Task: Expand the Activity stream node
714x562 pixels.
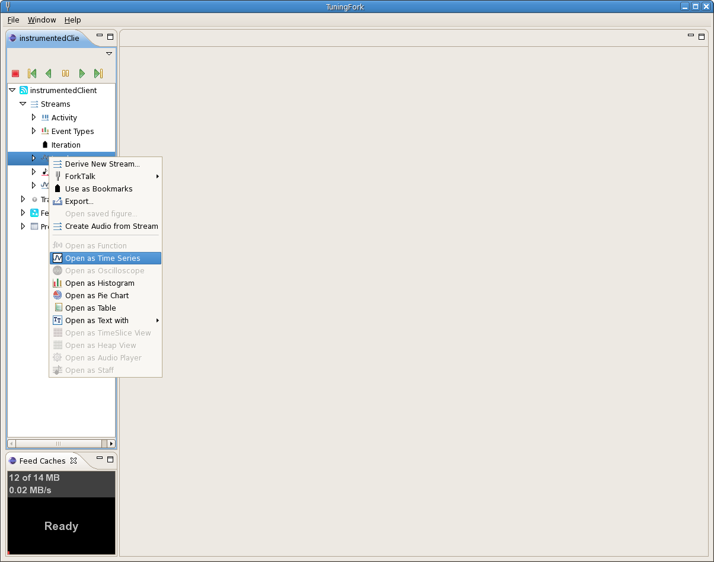Action: [x=34, y=118]
